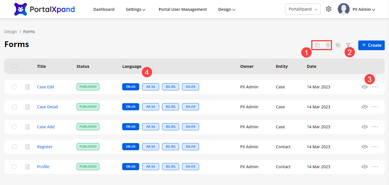This screenshot has width=389, height=185.
Task: Open Portal User Management menu item
Action: tap(183, 9)
